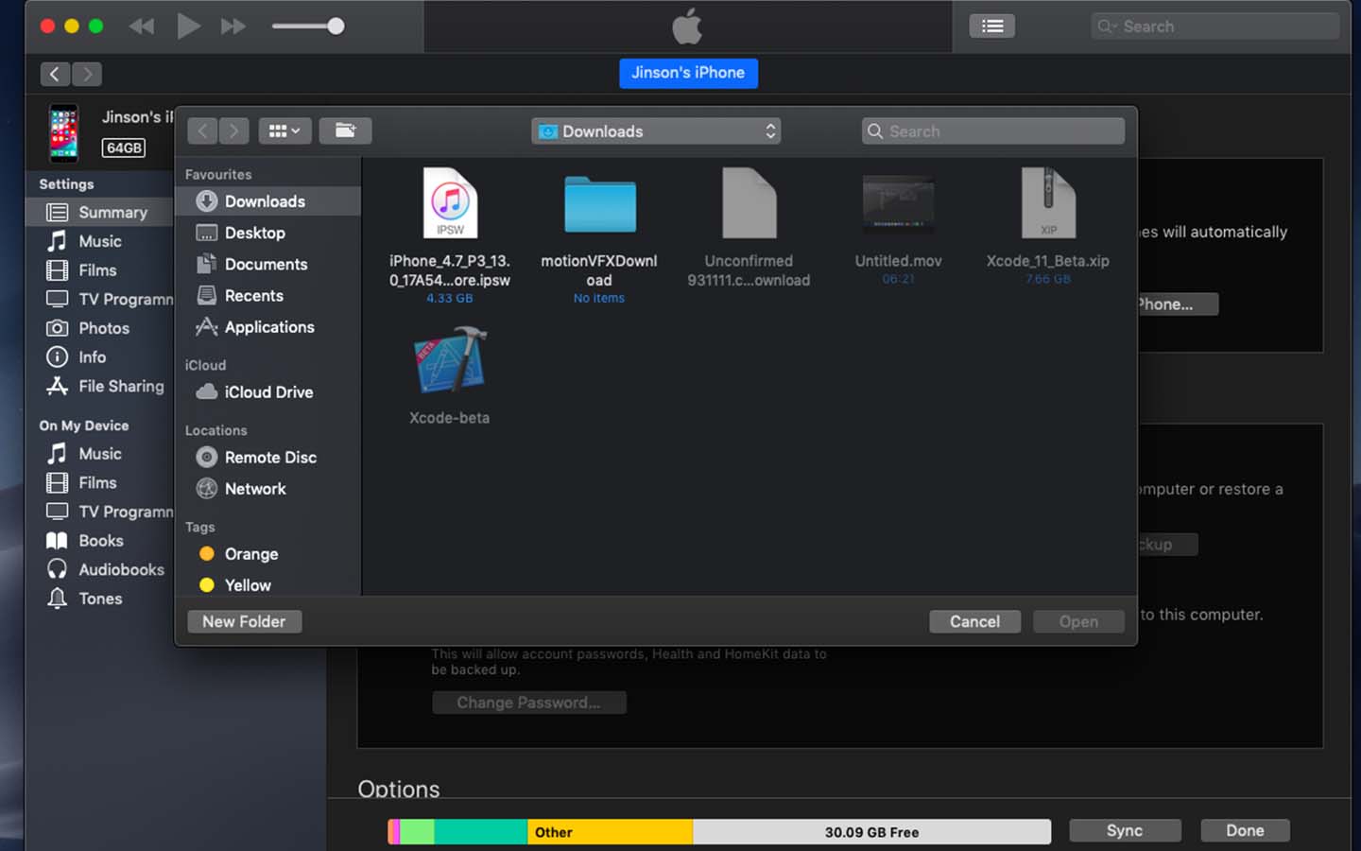The image size is (1361, 851).
Task: Select the Untitled.mov video thumbnail
Action: 898,203
